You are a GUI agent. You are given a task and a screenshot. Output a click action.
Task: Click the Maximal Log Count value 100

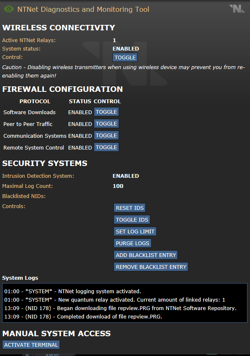(118, 186)
